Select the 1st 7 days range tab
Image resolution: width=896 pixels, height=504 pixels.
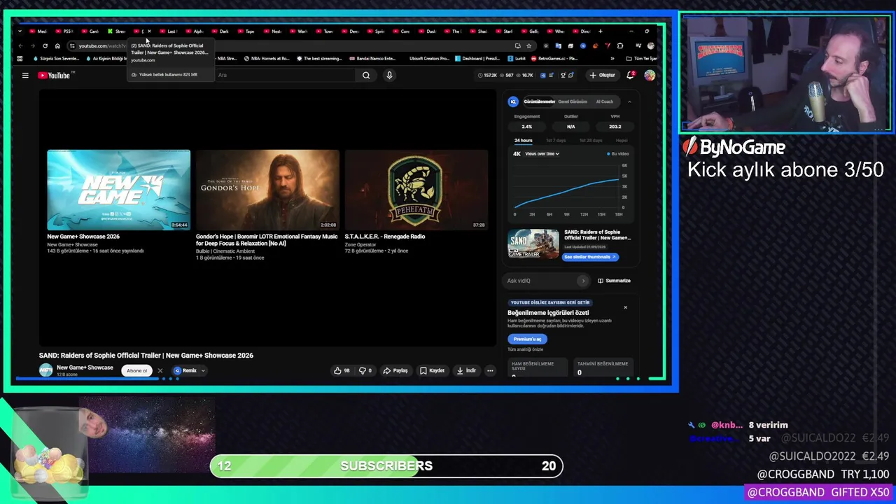click(x=556, y=141)
